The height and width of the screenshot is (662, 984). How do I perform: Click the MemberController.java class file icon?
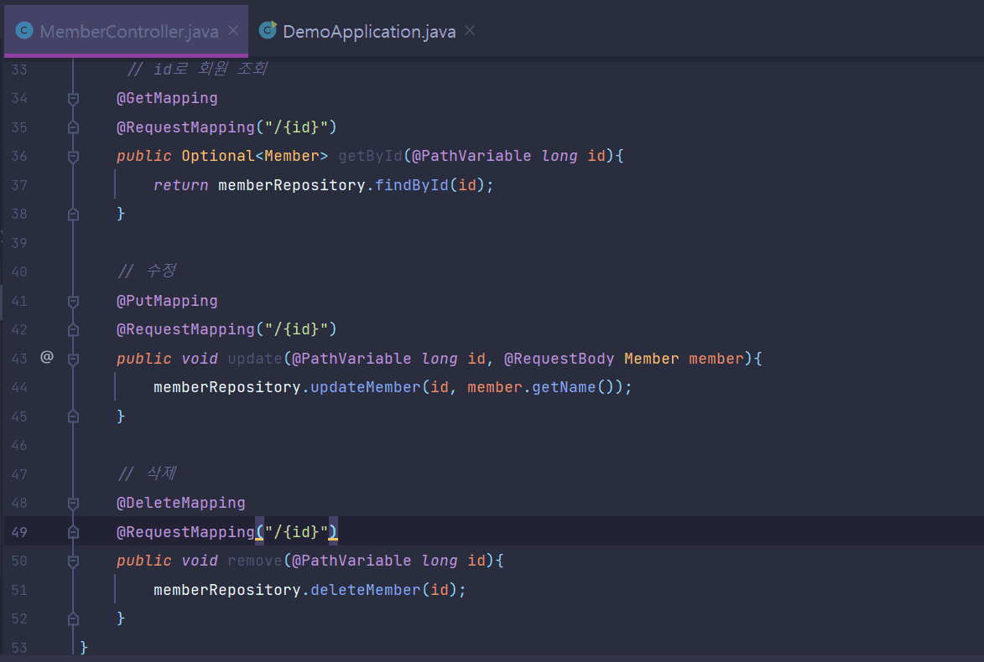point(23,31)
